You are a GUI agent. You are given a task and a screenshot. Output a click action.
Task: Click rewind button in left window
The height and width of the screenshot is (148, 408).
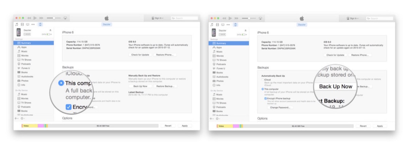click(x=29, y=18)
